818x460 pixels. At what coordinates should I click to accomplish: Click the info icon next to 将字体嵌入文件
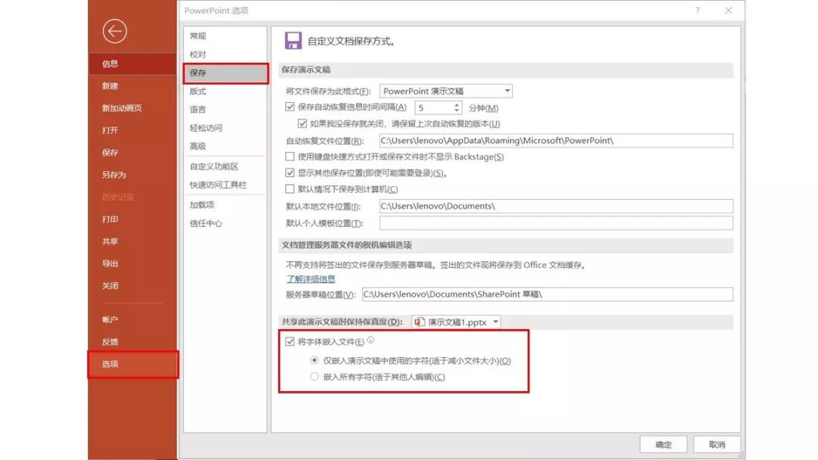tap(370, 340)
